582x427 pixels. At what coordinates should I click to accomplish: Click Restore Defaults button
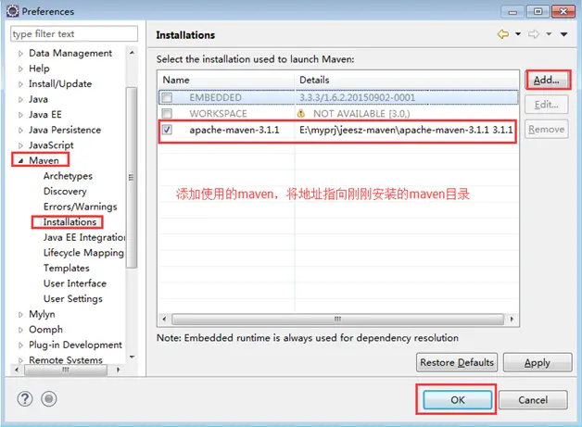457,362
